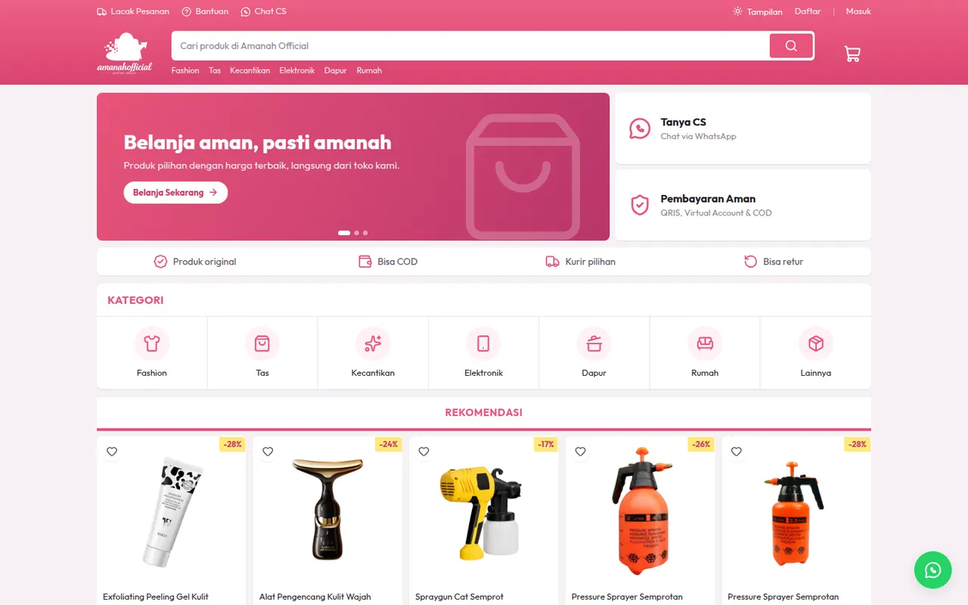
Task: Select Rumah under the search bar
Action: pos(369,70)
